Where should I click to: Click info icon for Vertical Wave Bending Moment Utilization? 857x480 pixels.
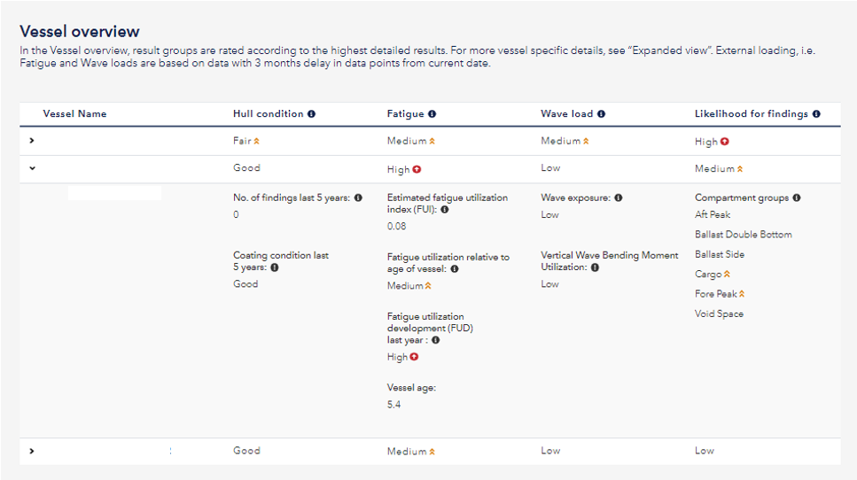[595, 267]
